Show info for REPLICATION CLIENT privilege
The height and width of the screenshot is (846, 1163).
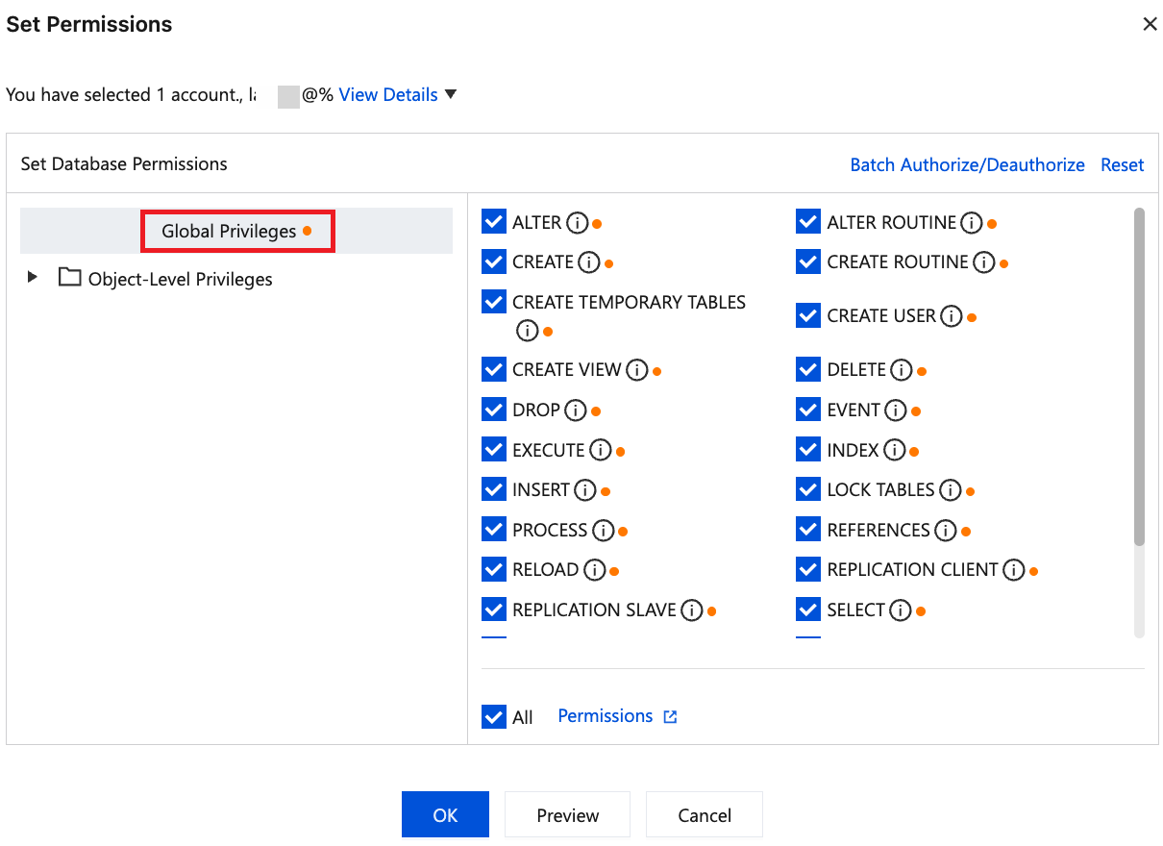point(1014,570)
